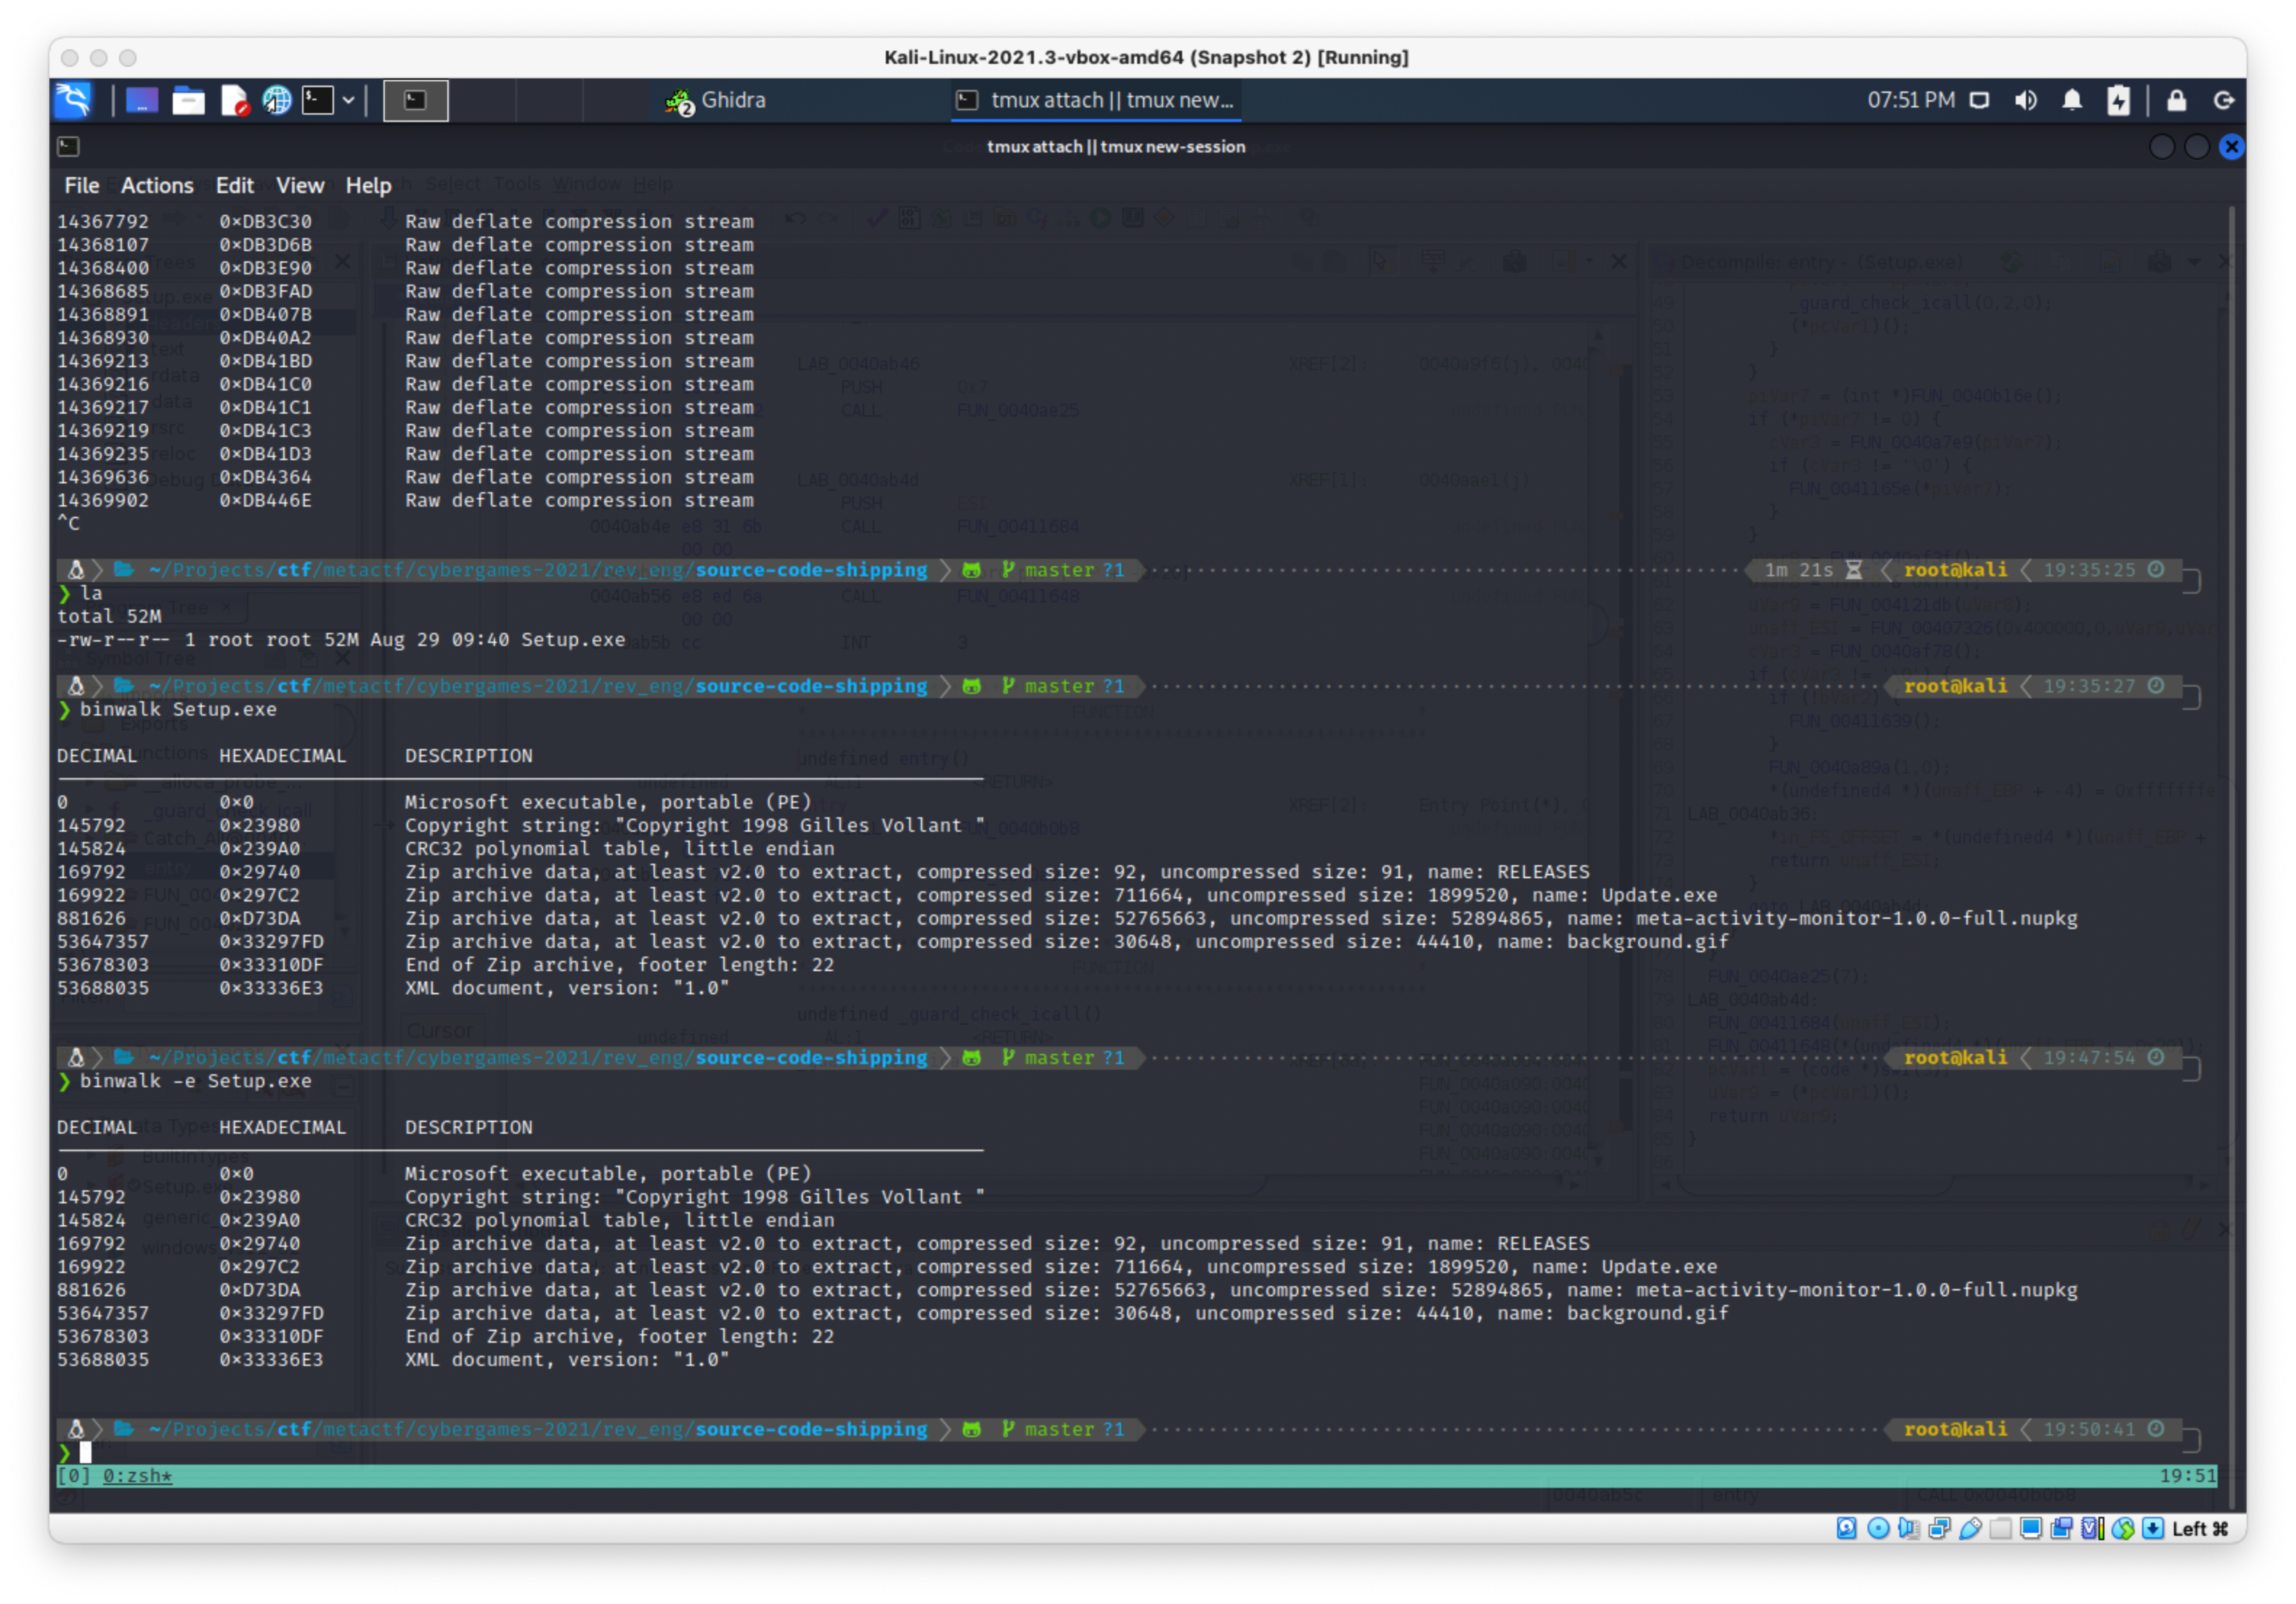Select the highlighted workspace switcher thumbnail
Screen dimensions: 2296x1604
pos(416,100)
